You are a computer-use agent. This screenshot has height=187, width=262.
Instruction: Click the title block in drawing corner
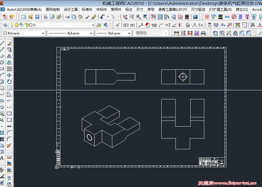tap(212, 161)
